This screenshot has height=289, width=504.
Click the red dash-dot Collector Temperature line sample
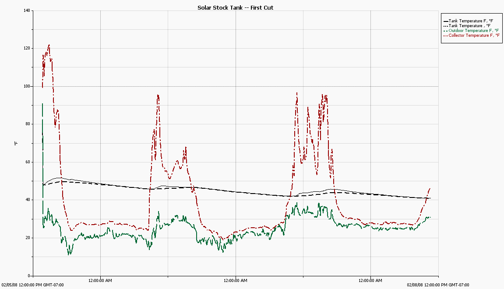click(x=445, y=35)
